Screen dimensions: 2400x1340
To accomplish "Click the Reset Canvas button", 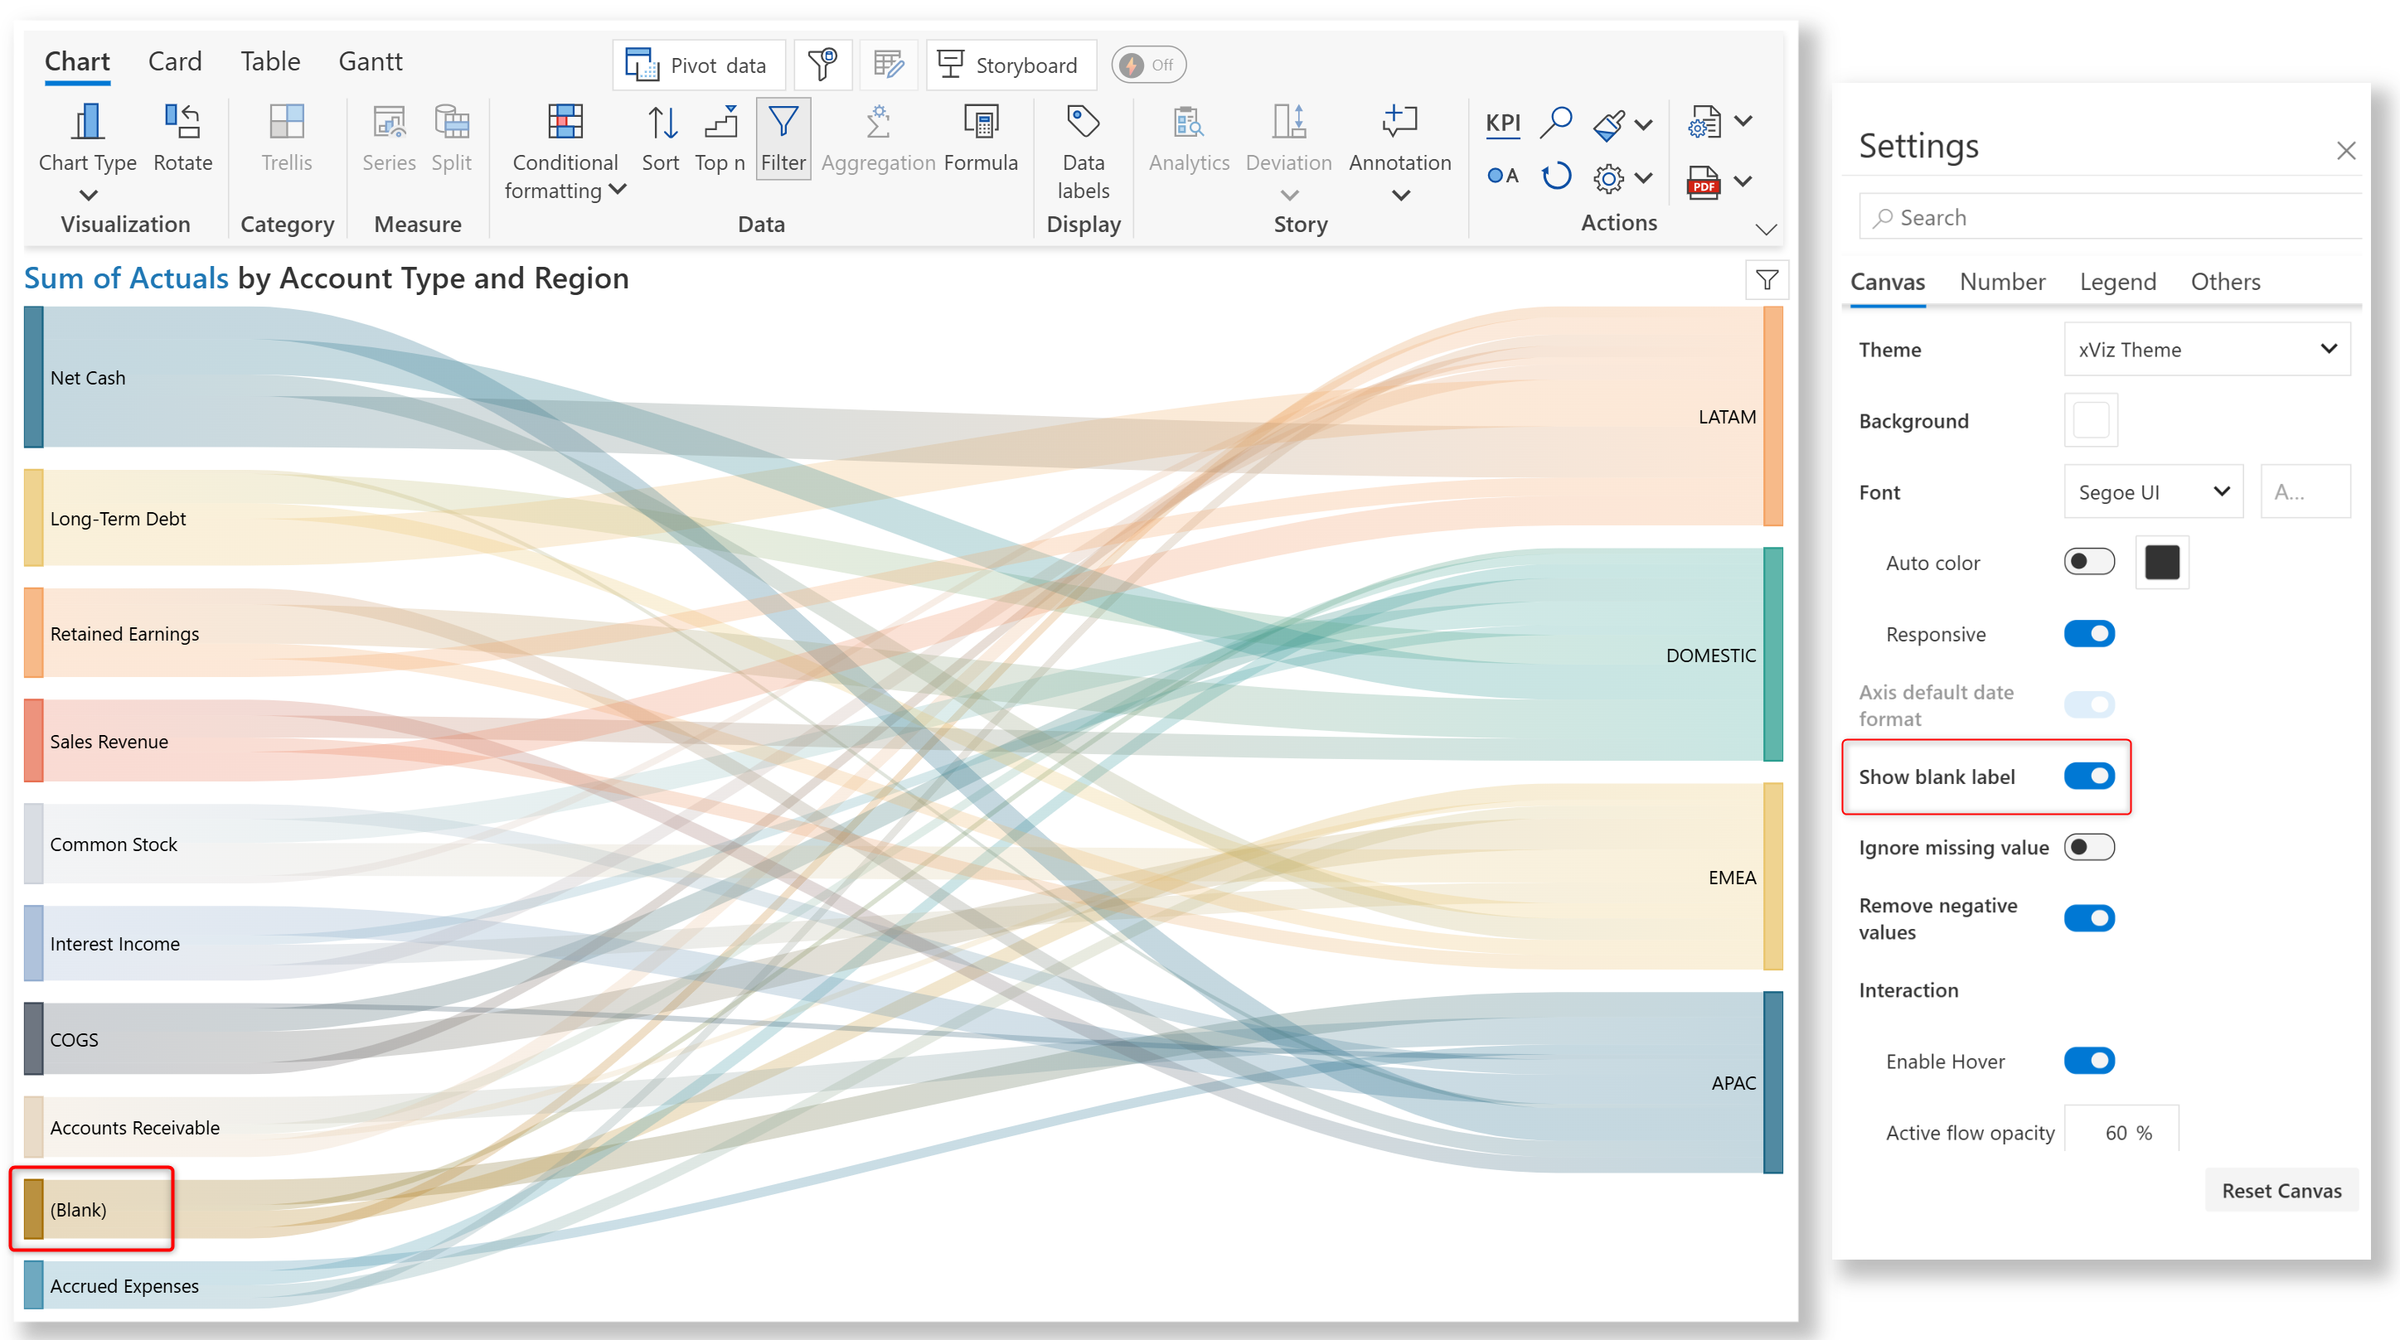I will tap(2281, 1191).
